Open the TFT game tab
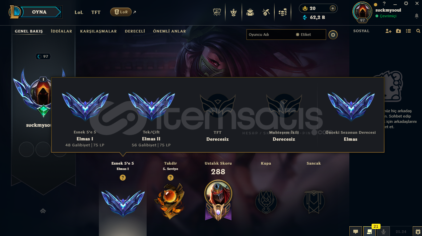 (x=96, y=12)
